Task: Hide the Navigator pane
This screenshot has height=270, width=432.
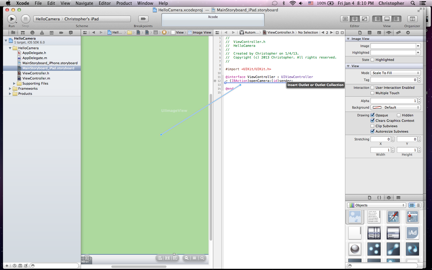Action: (x=377, y=19)
